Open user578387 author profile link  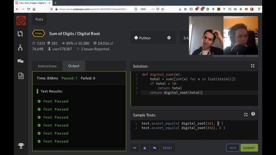[x=62, y=49]
